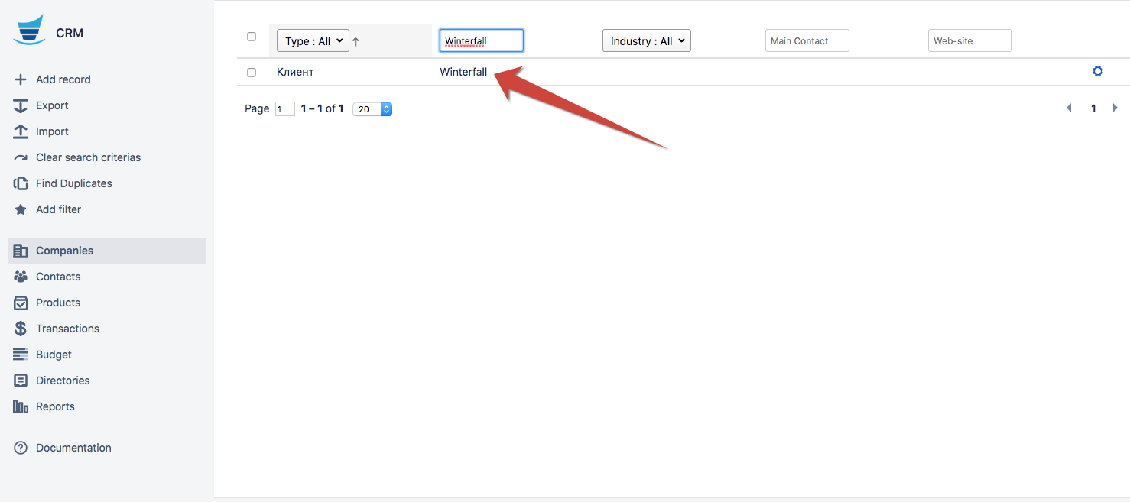Screen dimensions: 1130x502
Task: Open settings gear for Winterfall row
Action: pyautogui.click(x=1098, y=71)
